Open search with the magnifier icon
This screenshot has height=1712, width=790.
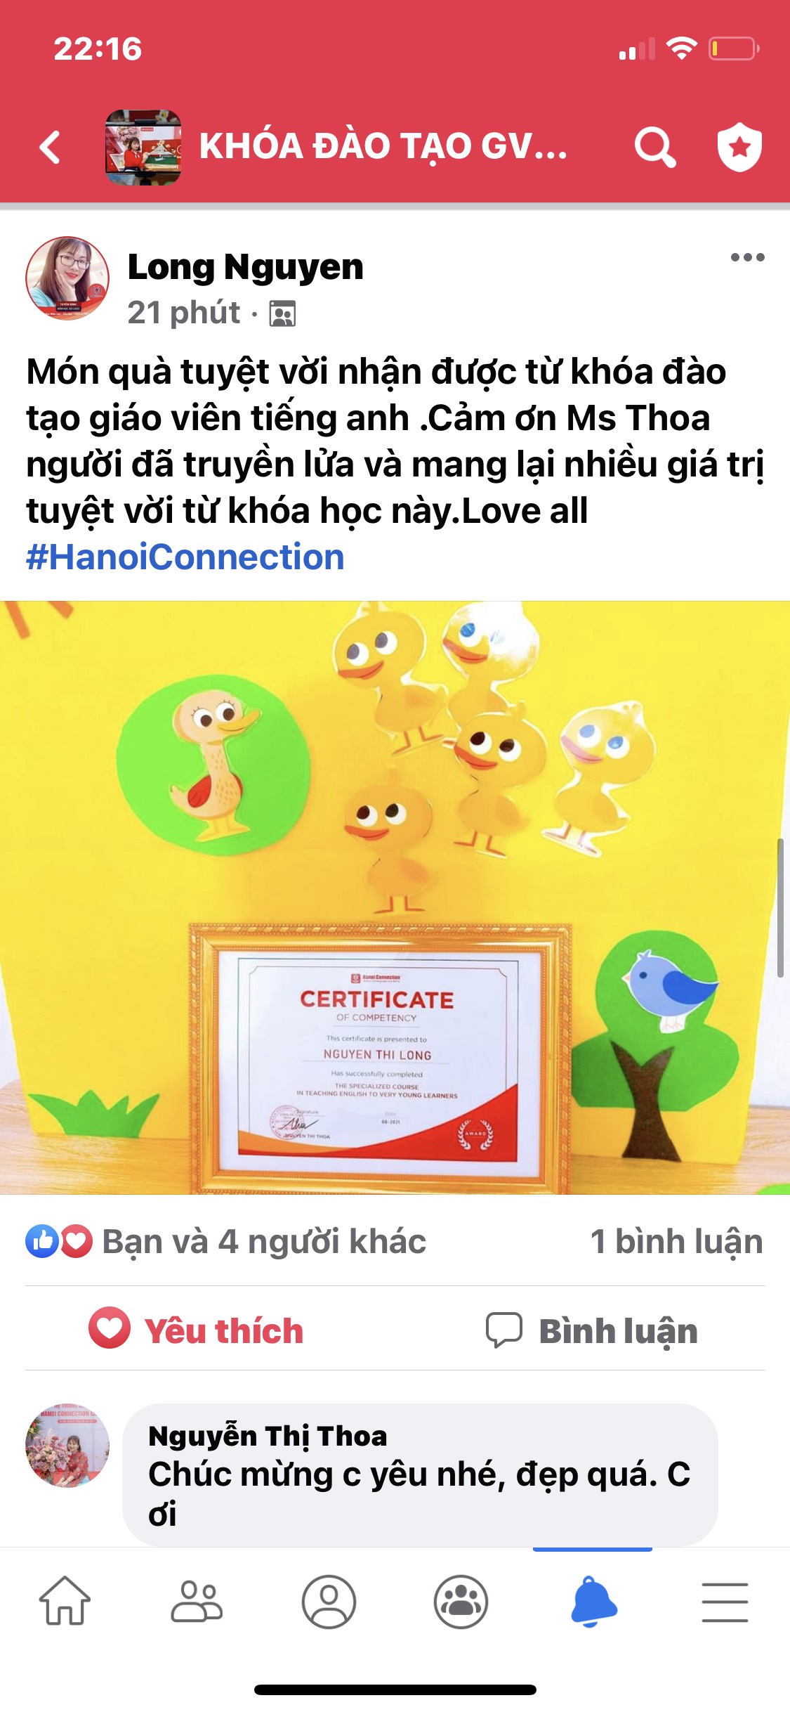(x=655, y=148)
